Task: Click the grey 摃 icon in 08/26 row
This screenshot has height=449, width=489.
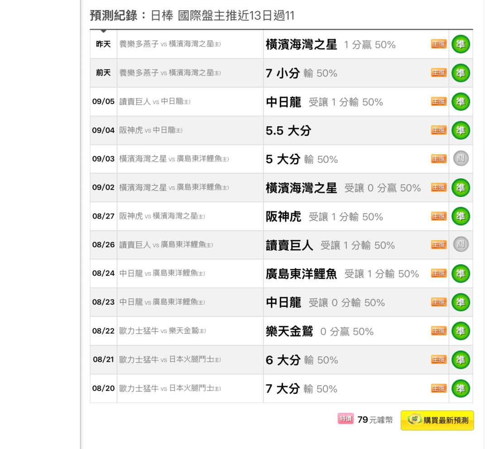Action: (461, 245)
